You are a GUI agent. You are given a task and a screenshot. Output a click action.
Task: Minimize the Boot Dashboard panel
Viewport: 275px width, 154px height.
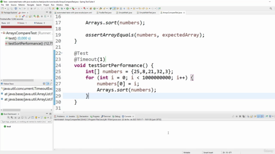pos(47,113)
